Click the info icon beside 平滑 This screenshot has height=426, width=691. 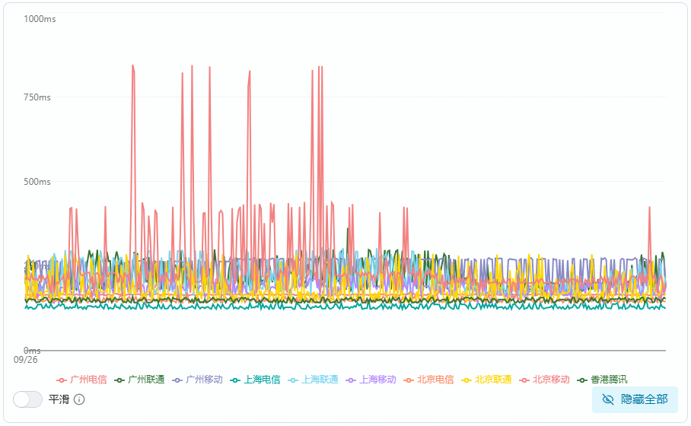79,399
